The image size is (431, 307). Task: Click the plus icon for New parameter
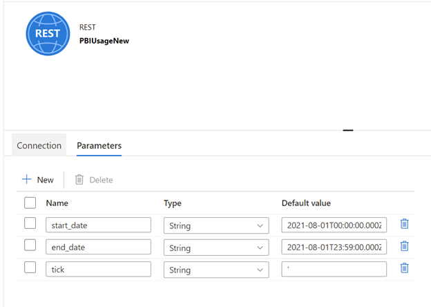(27, 179)
